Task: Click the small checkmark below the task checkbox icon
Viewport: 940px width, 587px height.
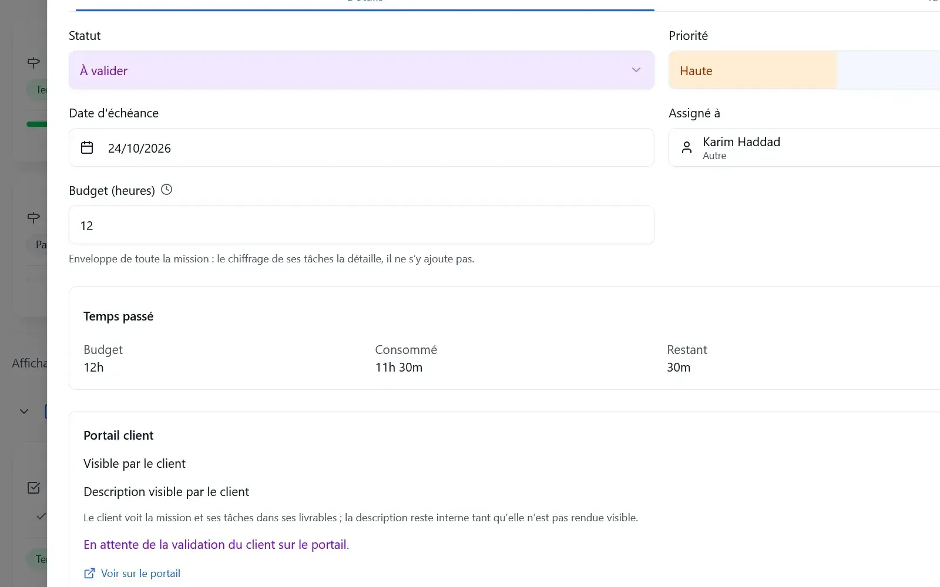Action: coord(41,517)
